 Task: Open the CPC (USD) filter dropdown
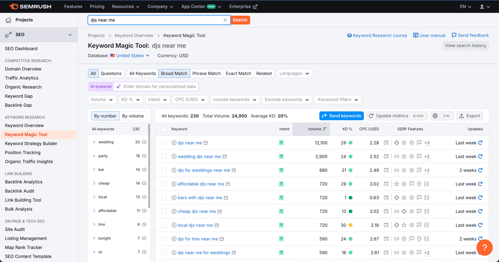click(190, 100)
